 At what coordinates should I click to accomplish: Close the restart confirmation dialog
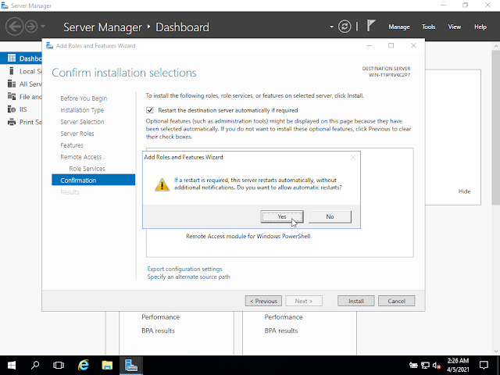(352, 157)
